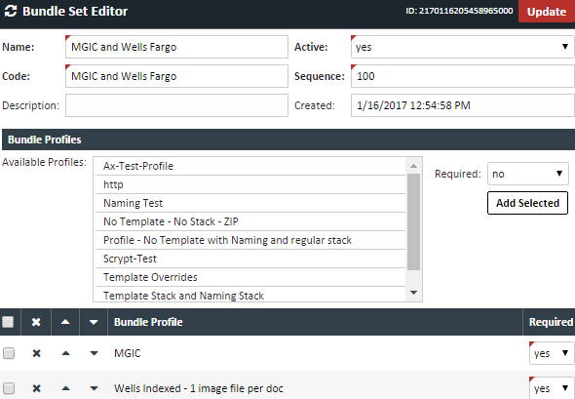Move the MGIC profile up

click(65, 353)
